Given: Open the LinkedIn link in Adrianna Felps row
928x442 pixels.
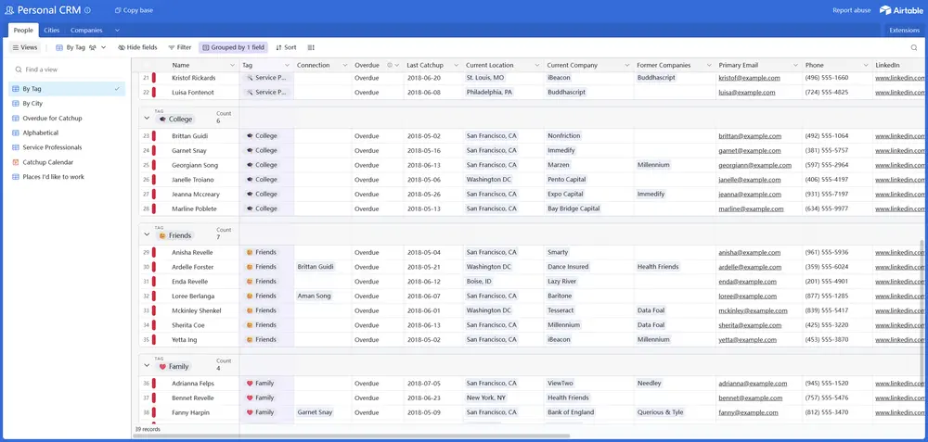Looking at the screenshot, I should click(899, 384).
